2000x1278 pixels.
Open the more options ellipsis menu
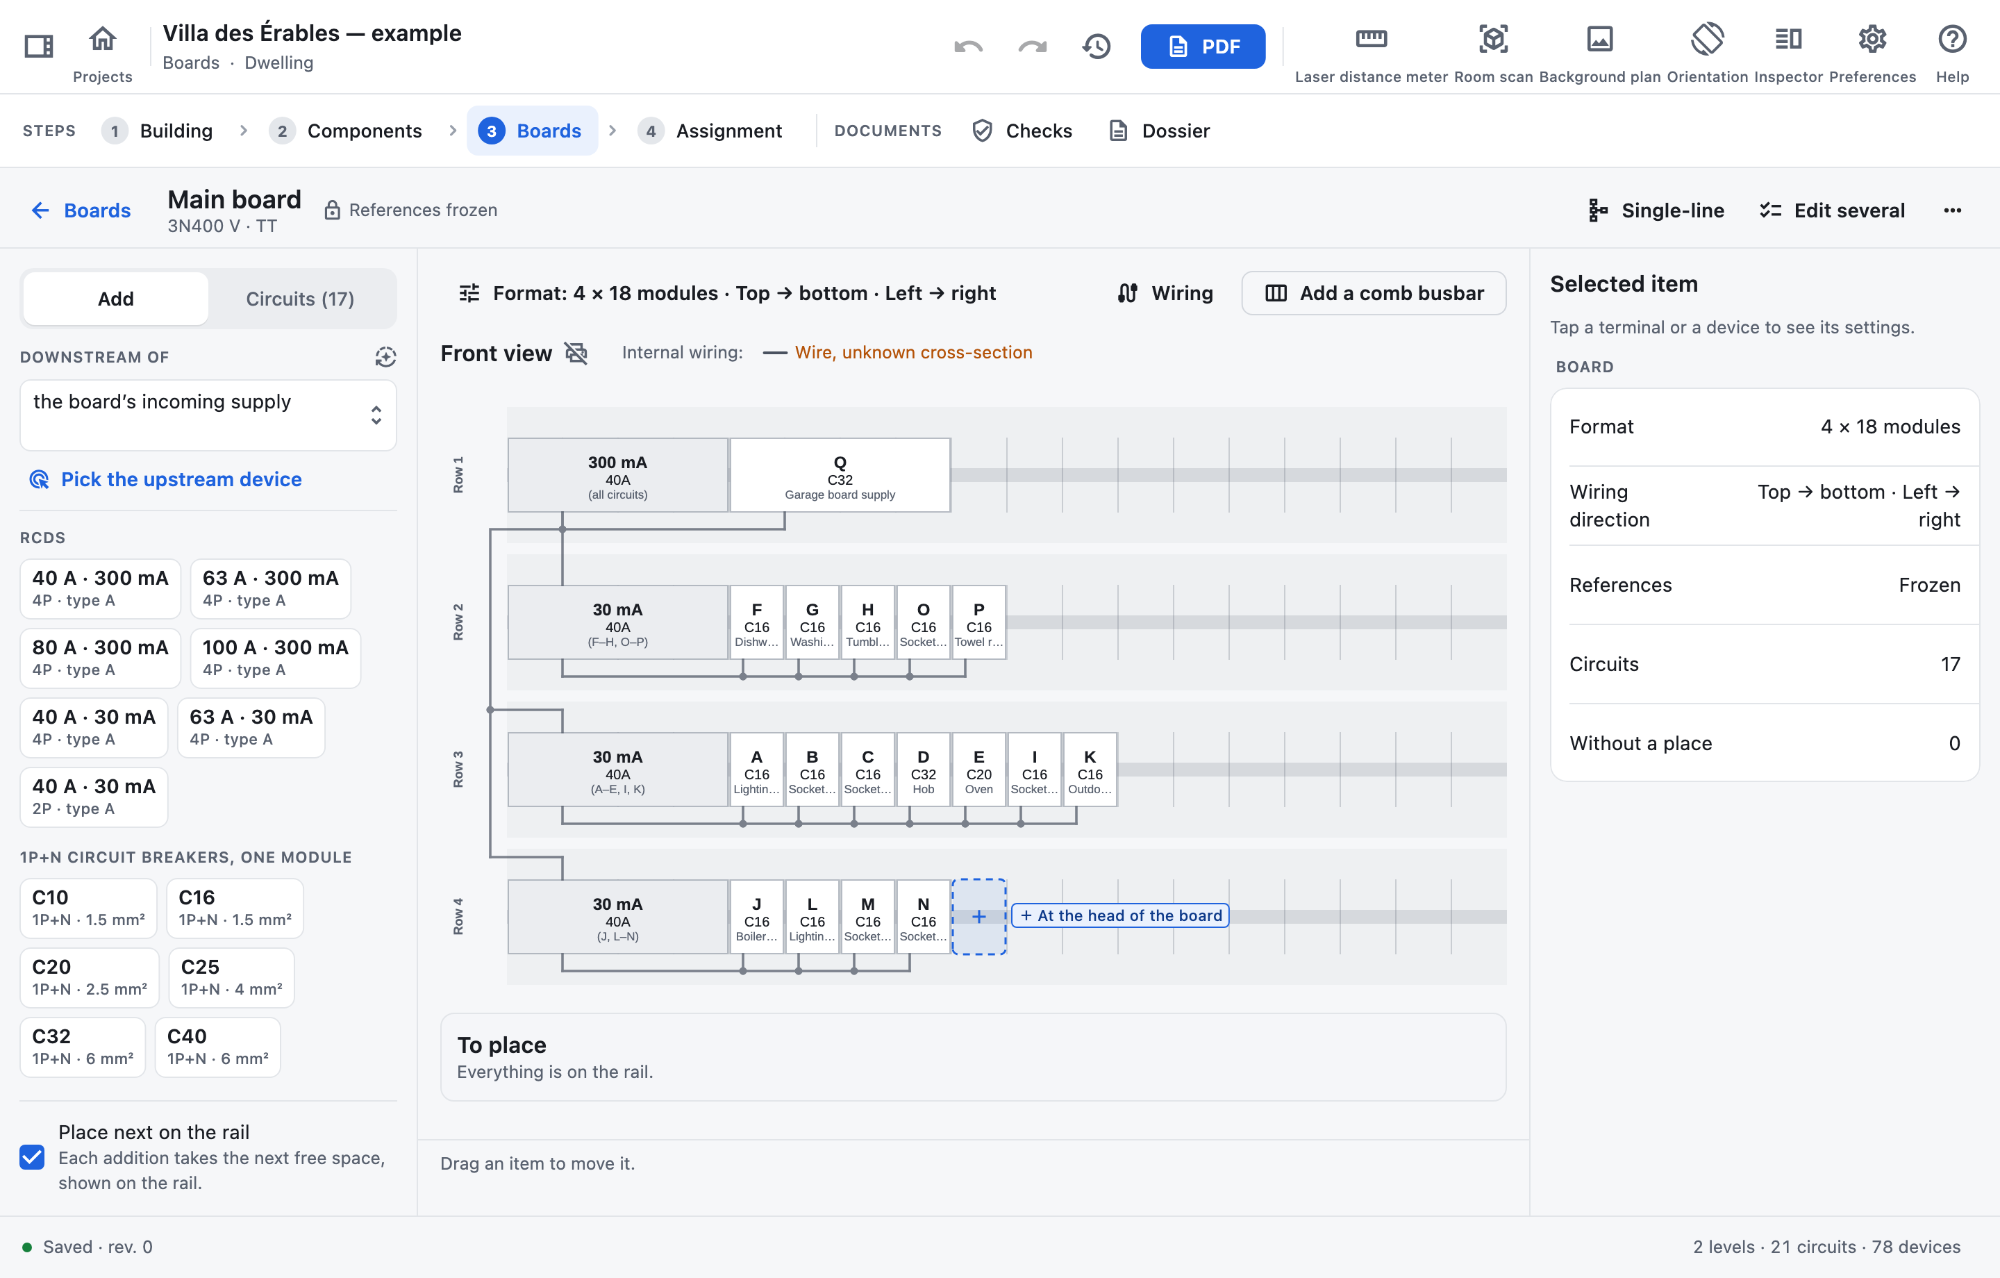(1952, 210)
